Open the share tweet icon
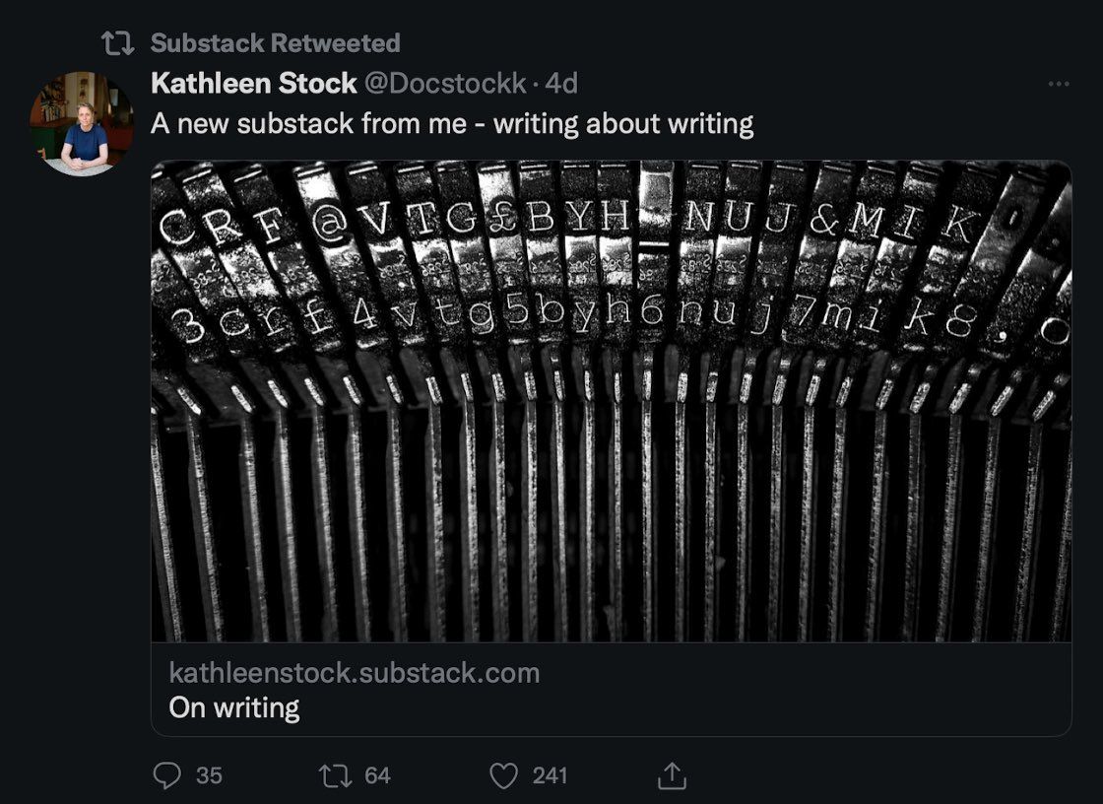The height and width of the screenshot is (804, 1103). [672, 776]
